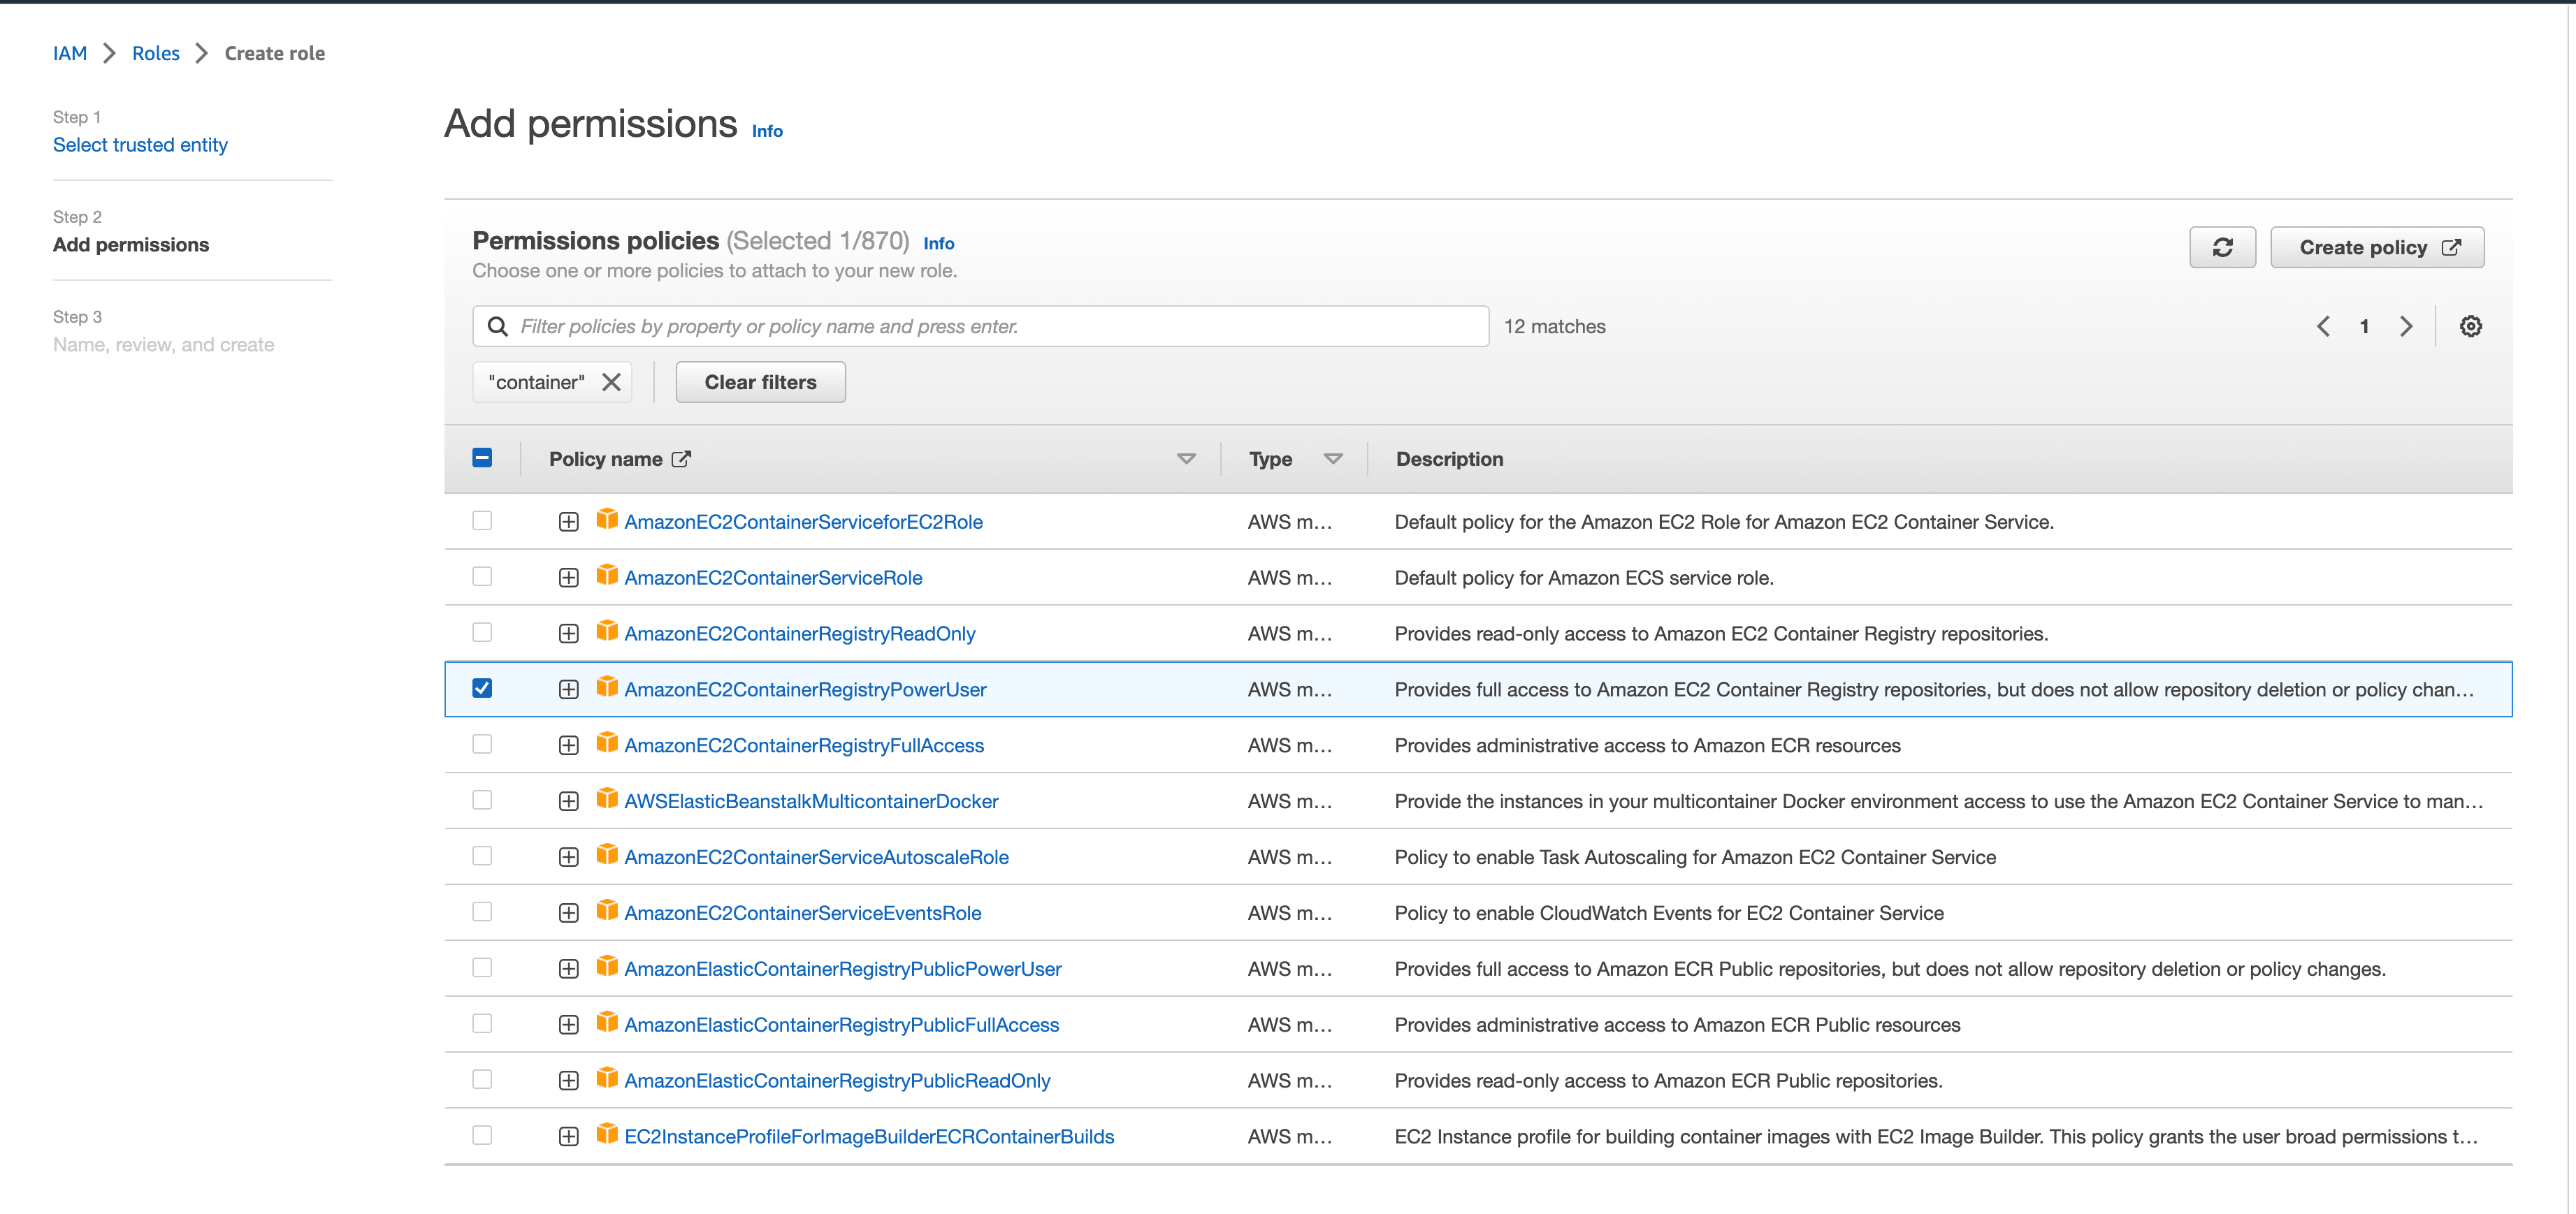
Task: Click the orange policy icon for EC2InstanceProfileForImageBuilderECRContainerBuilds
Action: tap(606, 1134)
